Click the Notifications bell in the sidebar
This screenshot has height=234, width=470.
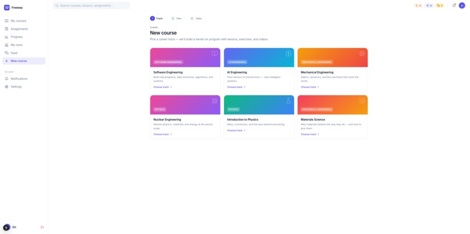pos(6,79)
